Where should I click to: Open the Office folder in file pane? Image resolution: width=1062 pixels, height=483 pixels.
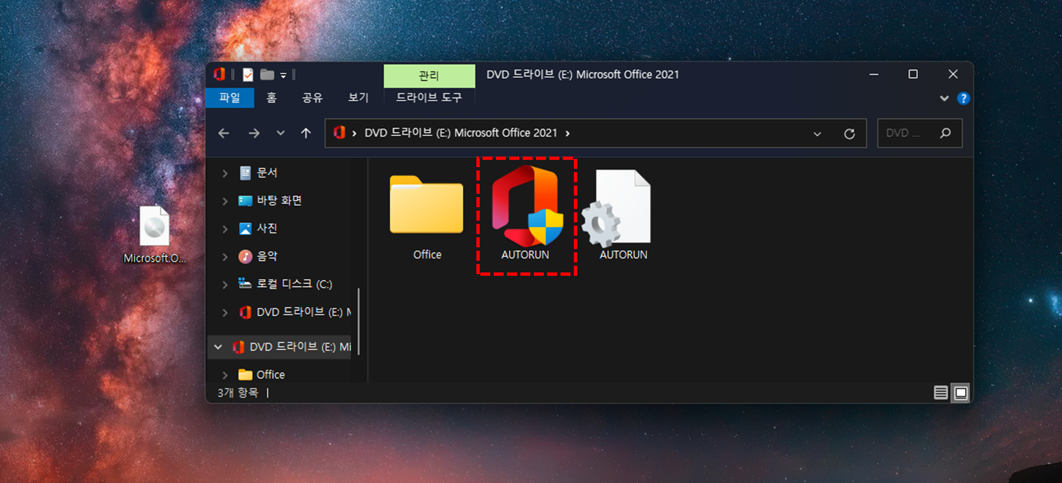coord(427,217)
